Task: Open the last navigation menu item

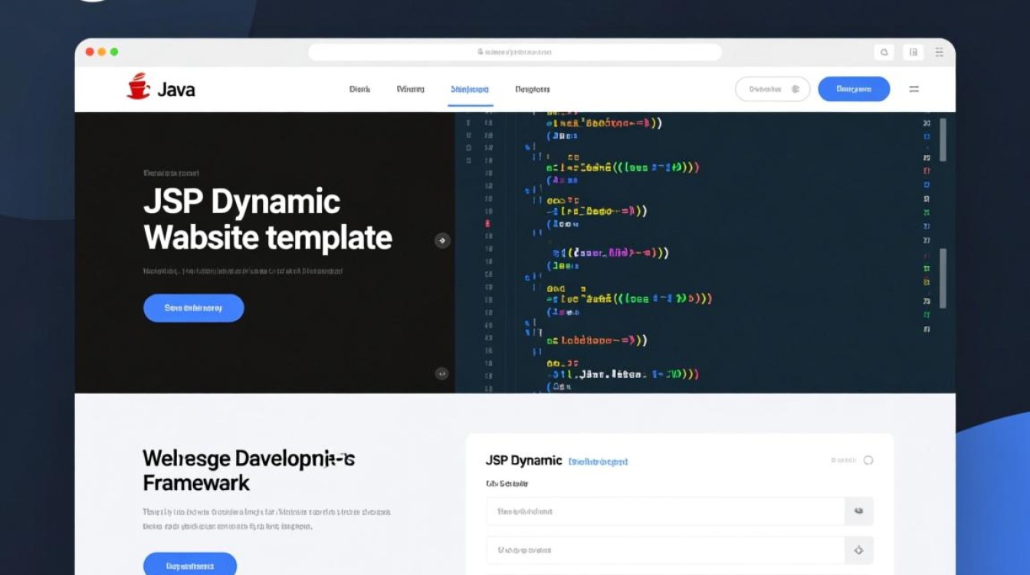Action: tap(532, 89)
